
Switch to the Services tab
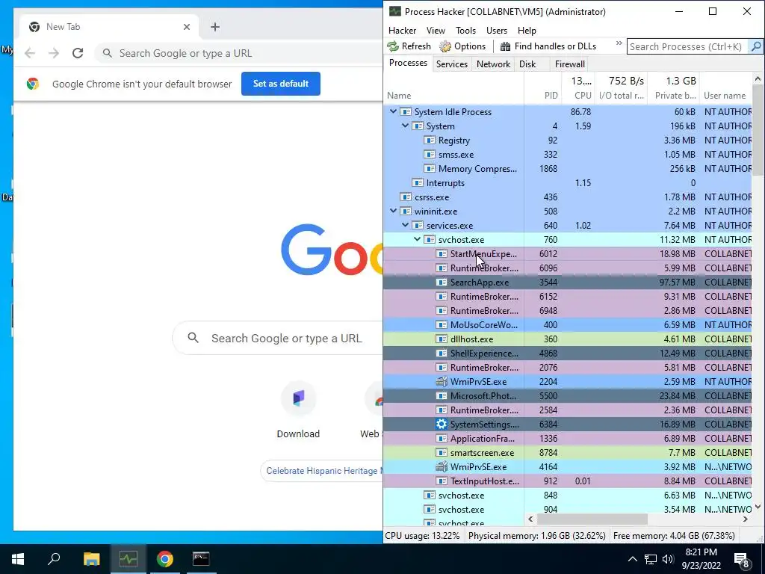pyautogui.click(x=452, y=64)
